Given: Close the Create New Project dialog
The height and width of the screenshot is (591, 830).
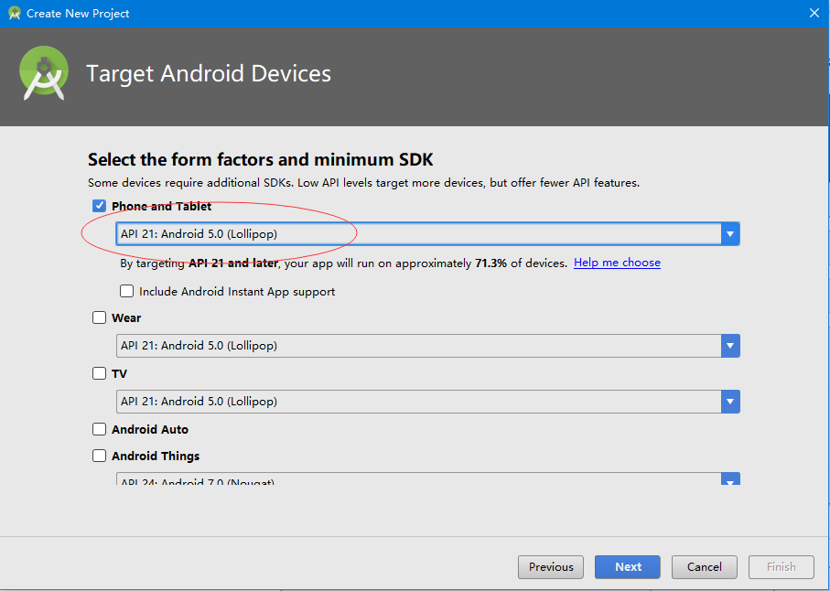Looking at the screenshot, I should coord(814,13).
